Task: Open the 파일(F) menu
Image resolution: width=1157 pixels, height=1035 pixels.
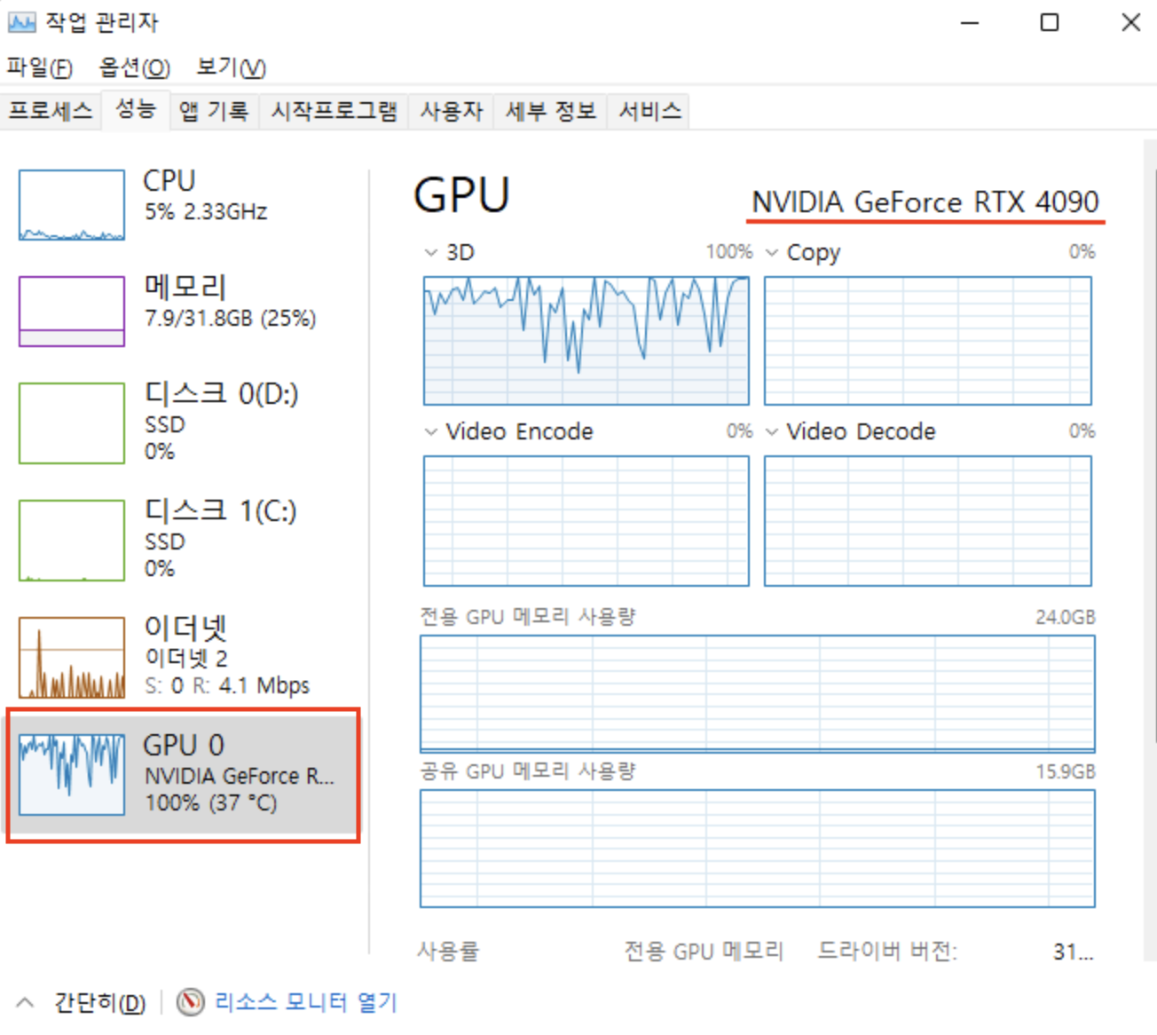Action: (40, 67)
